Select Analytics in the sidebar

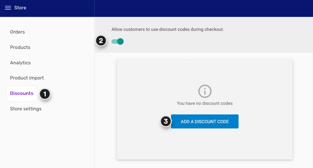coord(20,63)
